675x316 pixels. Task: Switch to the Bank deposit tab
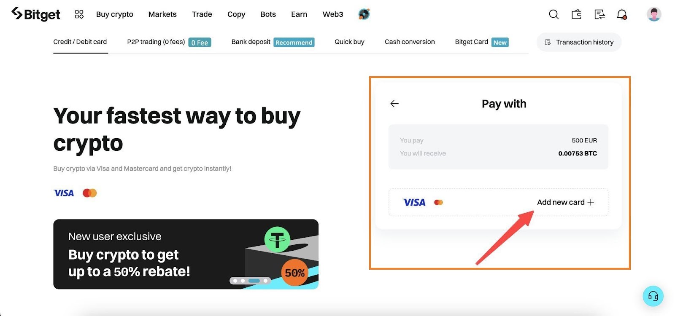[273, 42]
